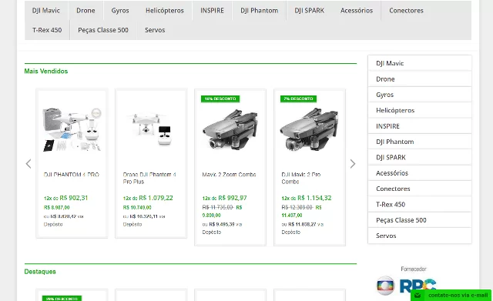Open the DJI Mavic top menu item
This screenshot has width=493, height=301.
tap(46, 10)
